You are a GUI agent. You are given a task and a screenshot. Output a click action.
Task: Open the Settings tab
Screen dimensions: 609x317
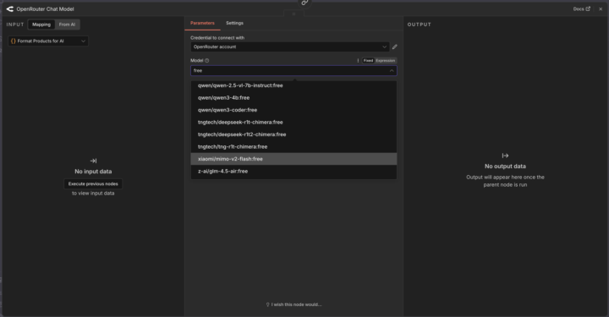pyautogui.click(x=234, y=24)
